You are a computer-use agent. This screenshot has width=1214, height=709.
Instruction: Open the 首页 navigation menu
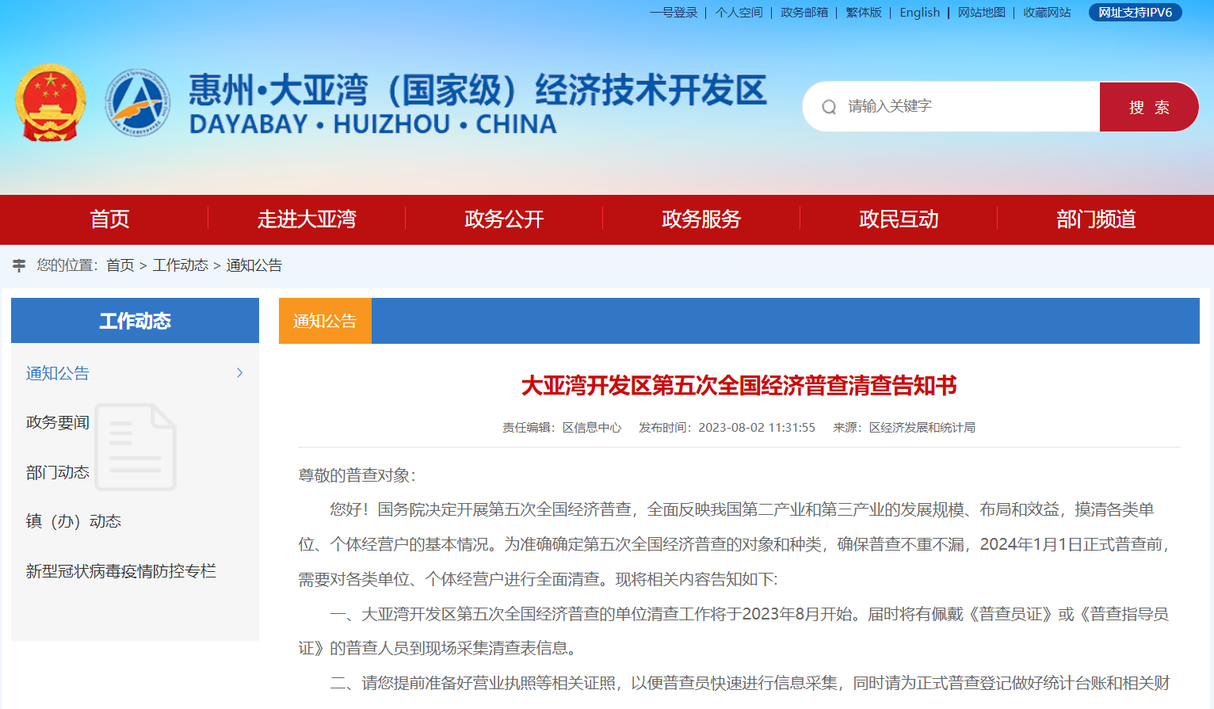point(109,219)
